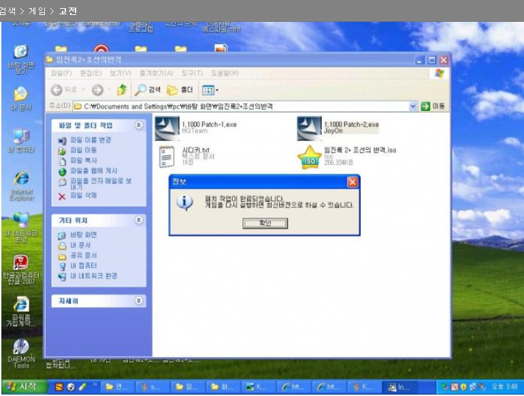Collapse the 기타 위치 panel
This screenshot has height=396, width=524.
pyautogui.click(x=139, y=221)
